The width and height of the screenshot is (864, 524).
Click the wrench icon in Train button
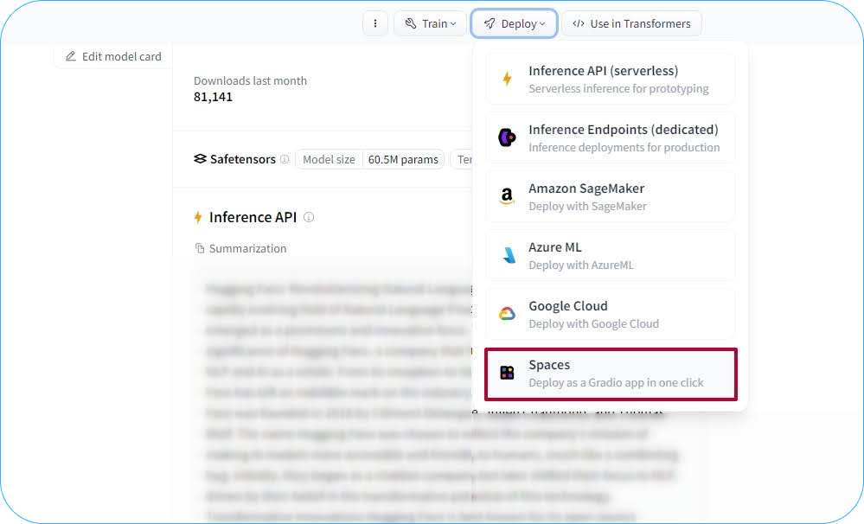point(411,23)
